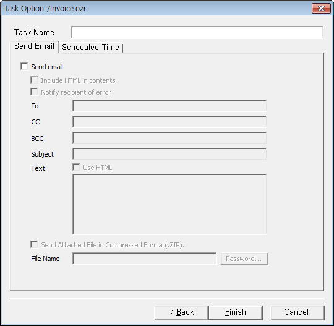Click the Finish button

(236, 312)
